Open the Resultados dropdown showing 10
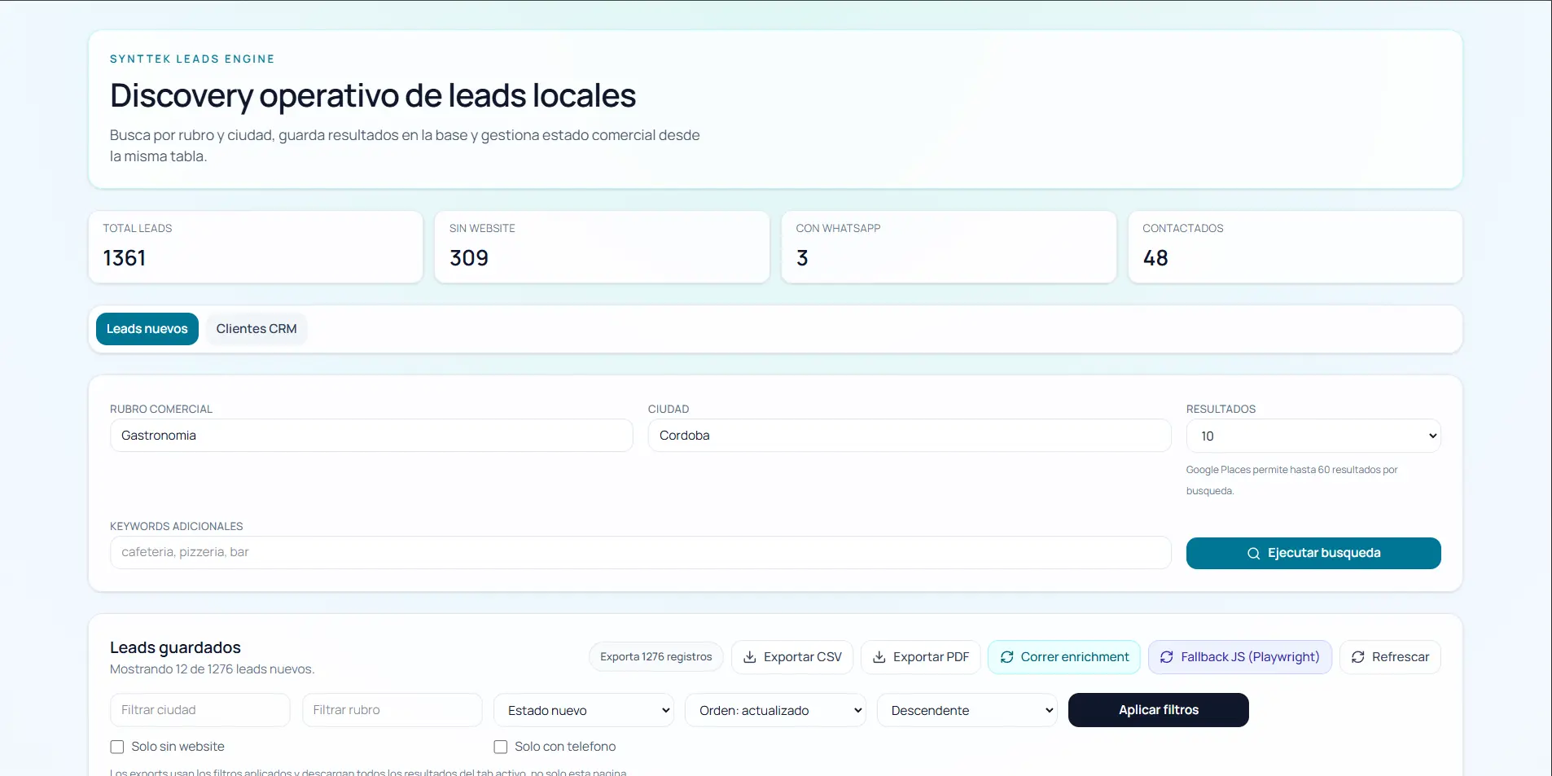The width and height of the screenshot is (1552, 776). (1313, 436)
